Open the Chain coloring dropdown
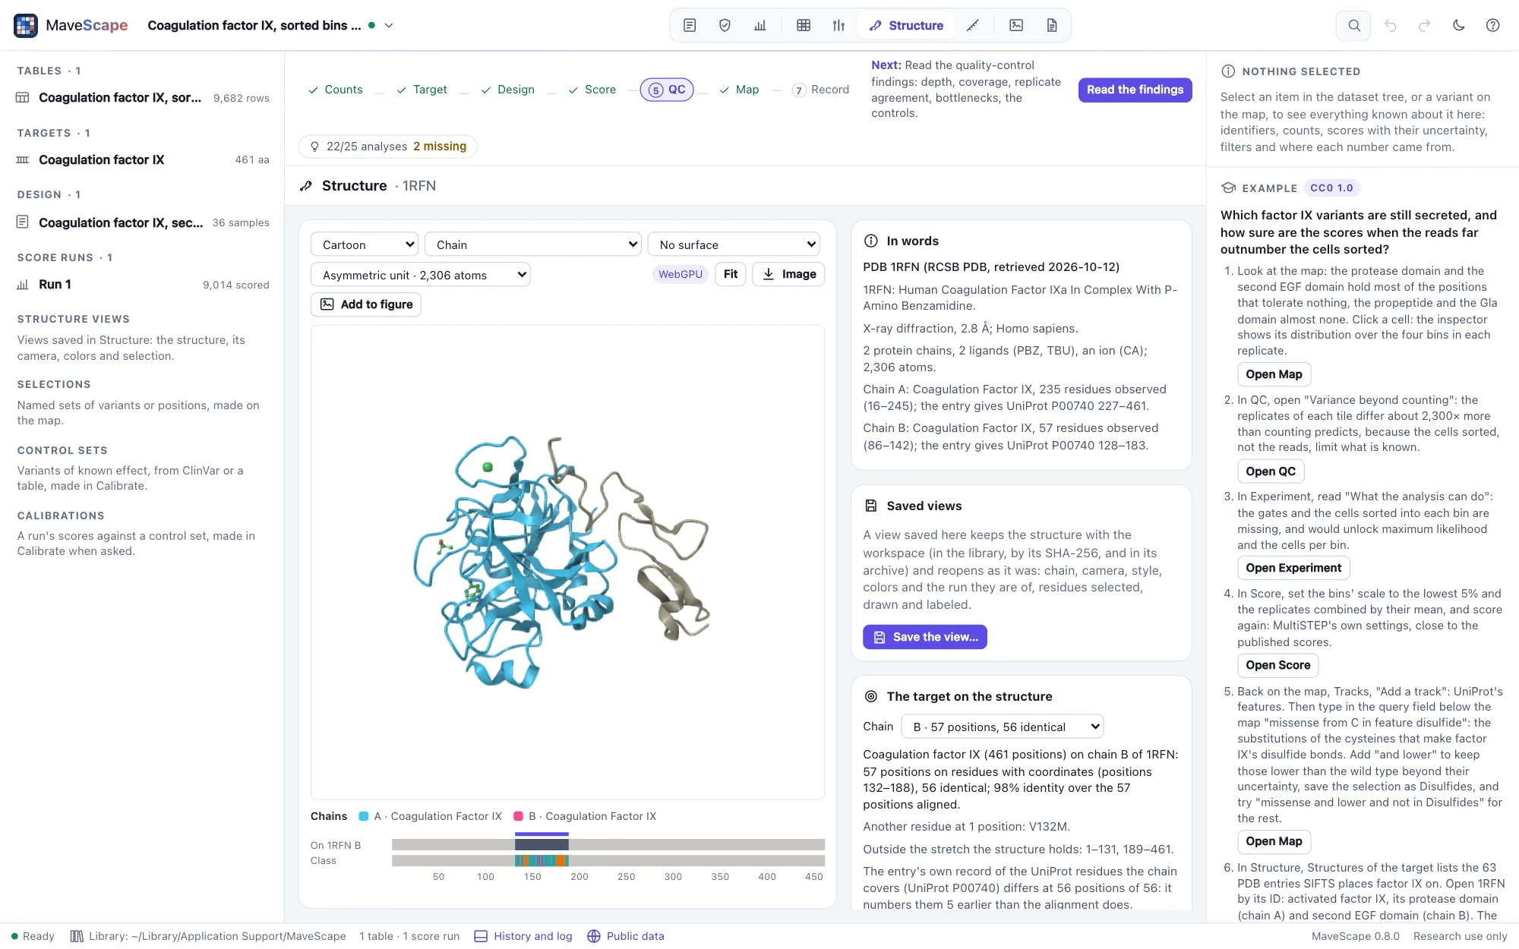Screen dimensions: 1519x949 (x=533, y=244)
